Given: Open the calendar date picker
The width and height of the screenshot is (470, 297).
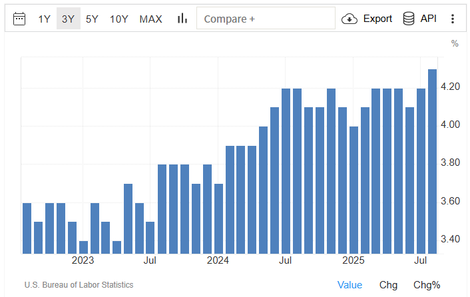Looking at the screenshot, I should [x=19, y=19].
